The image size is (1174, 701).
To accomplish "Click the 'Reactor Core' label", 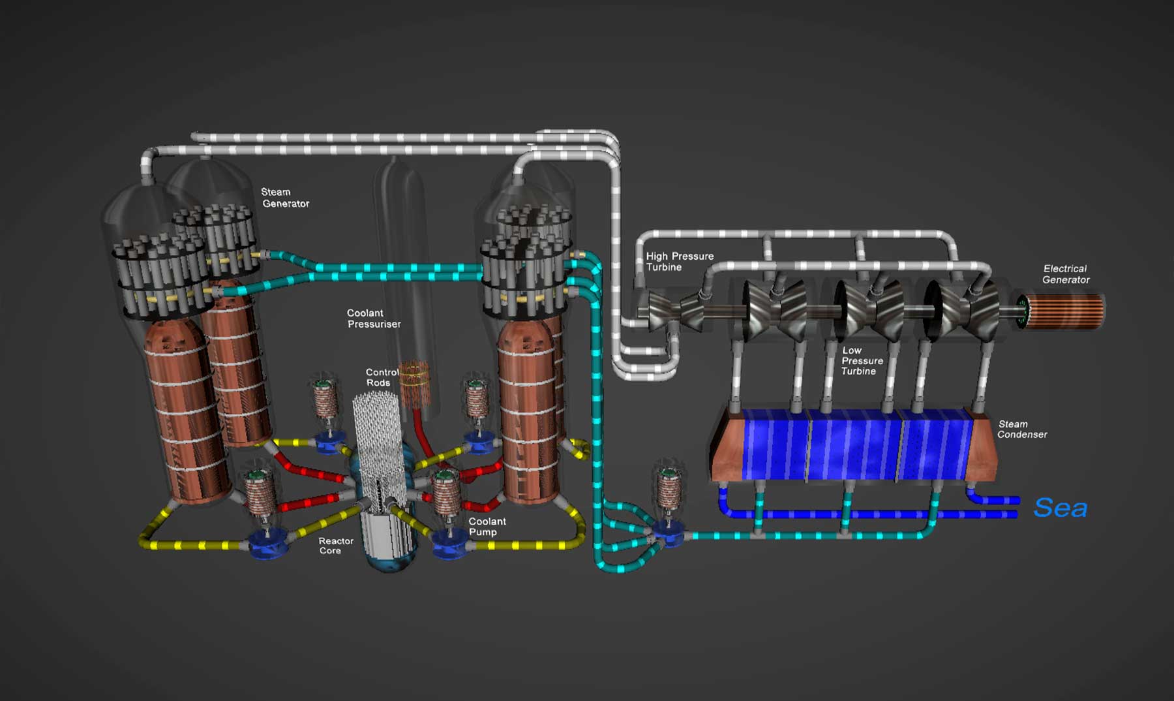I will tap(336, 546).
